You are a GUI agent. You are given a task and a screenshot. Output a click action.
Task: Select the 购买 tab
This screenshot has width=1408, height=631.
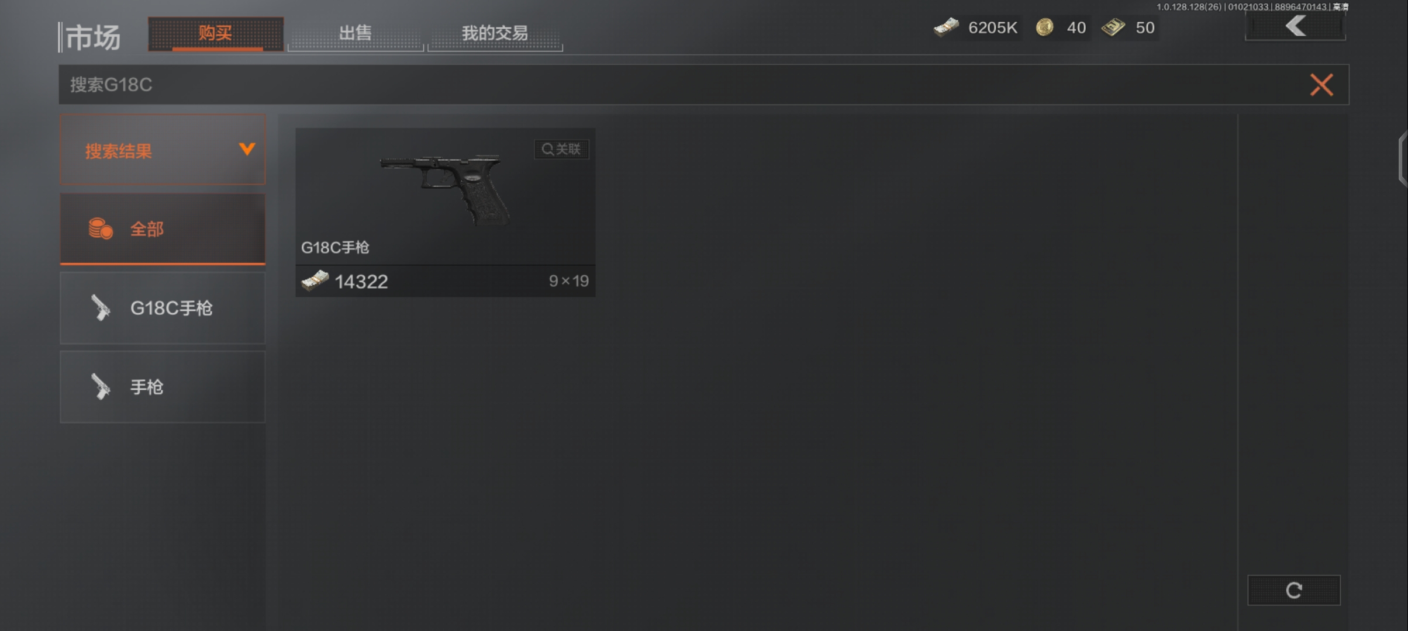click(216, 33)
